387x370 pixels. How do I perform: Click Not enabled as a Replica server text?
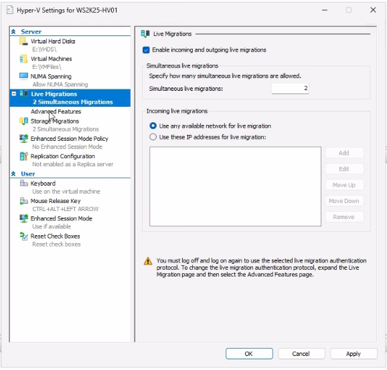click(x=73, y=164)
